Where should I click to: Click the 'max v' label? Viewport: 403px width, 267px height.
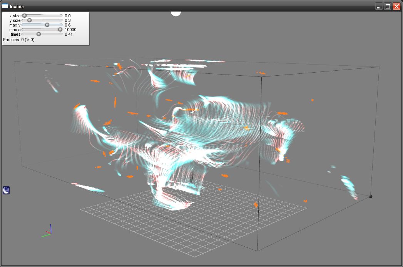[x=15, y=25]
